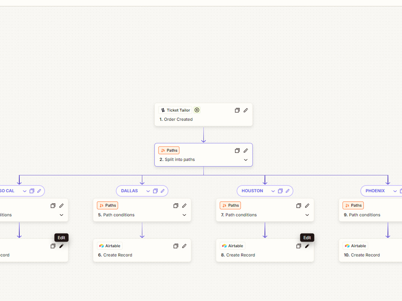Duplicate the Split into paths step
Screen dimensions: 402x301
pos(237,150)
